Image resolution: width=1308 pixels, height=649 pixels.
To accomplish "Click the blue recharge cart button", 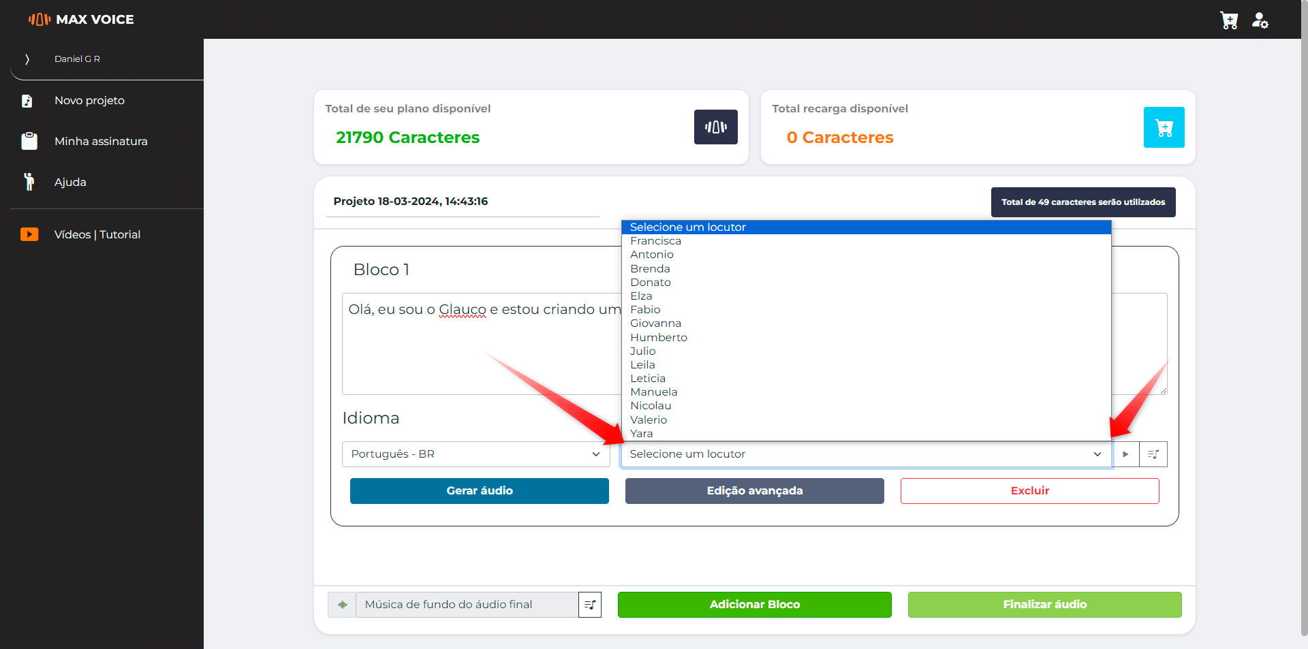I will 1164,127.
